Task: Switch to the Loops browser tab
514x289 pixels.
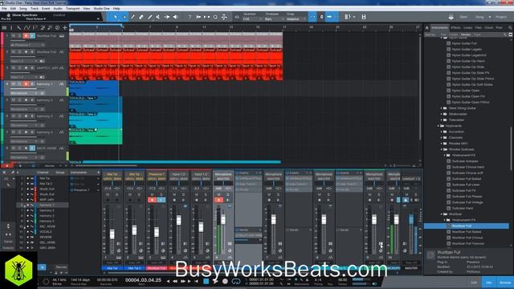Action: click(x=467, y=27)
